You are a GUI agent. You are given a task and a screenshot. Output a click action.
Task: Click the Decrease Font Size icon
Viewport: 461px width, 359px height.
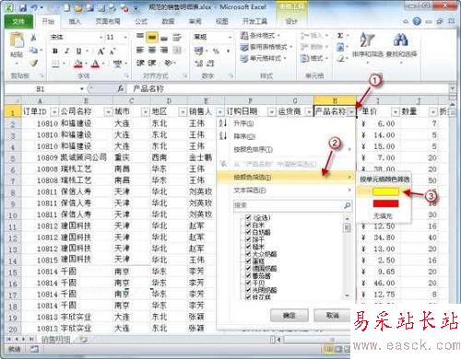click(112, 52)
